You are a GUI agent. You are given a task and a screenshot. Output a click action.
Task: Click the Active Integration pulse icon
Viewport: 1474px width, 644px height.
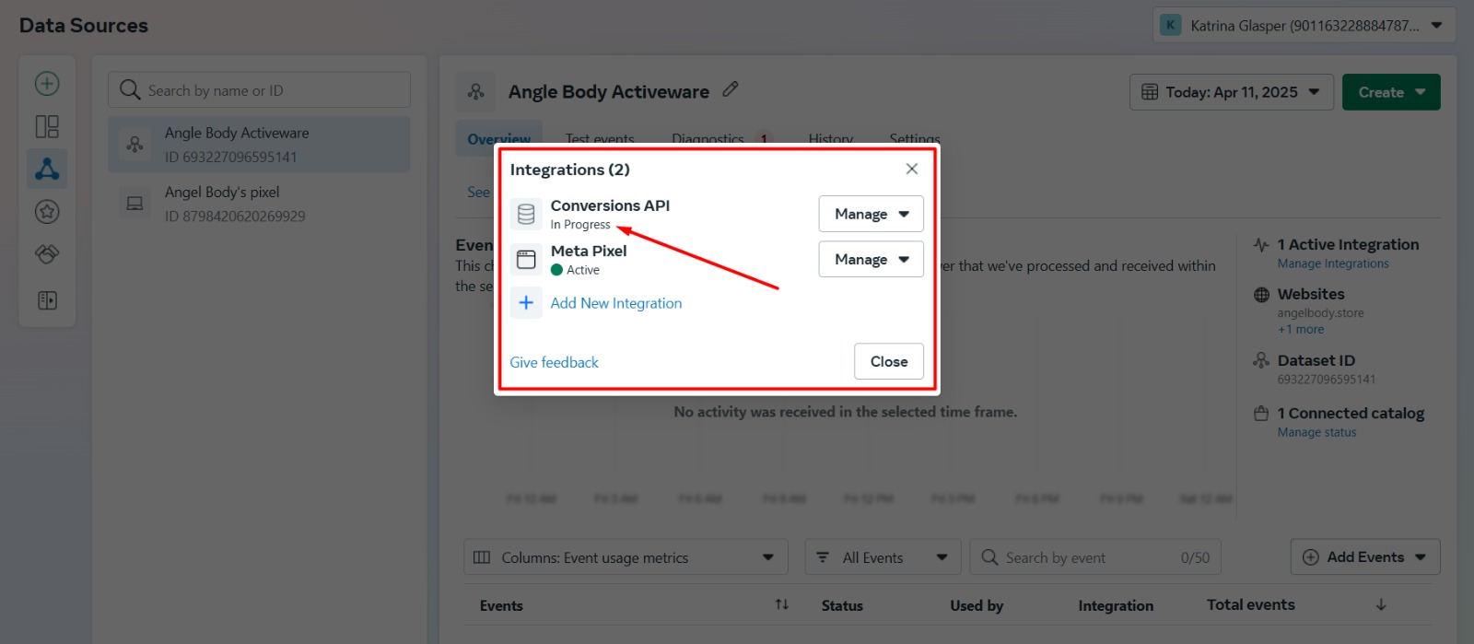click(1261, 245)
